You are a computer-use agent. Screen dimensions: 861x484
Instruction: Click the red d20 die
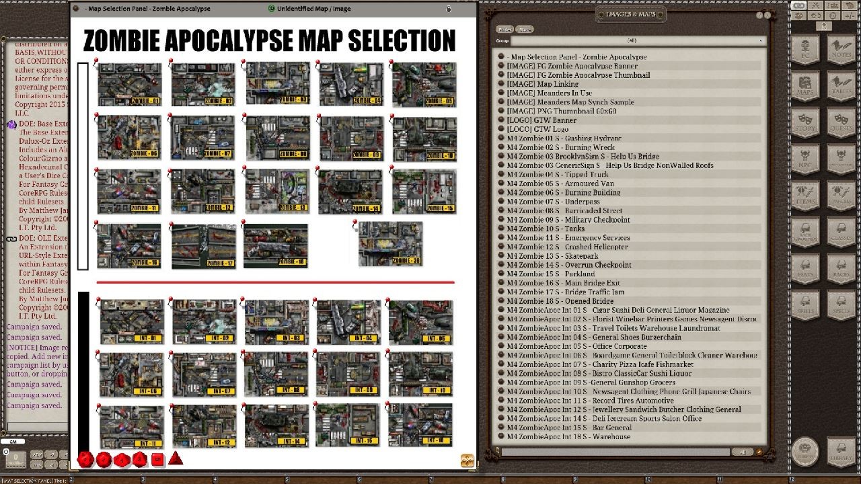(x=85, y=459)
